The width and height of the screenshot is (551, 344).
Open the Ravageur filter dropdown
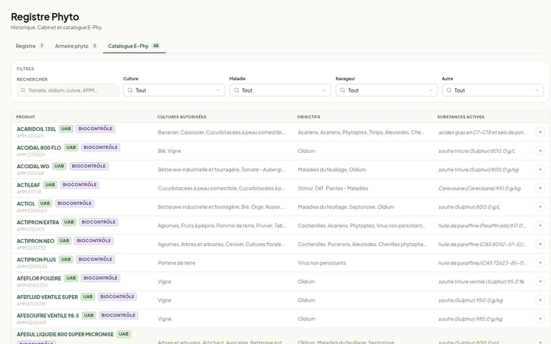[386, 90]
